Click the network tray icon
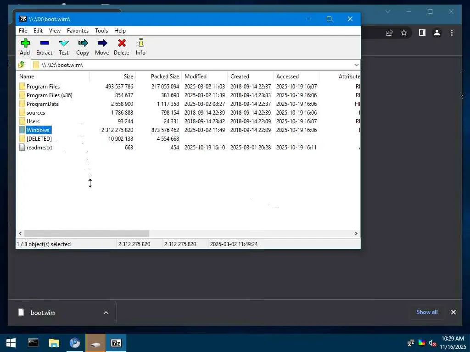470x352 pixels. click(411, 343)
